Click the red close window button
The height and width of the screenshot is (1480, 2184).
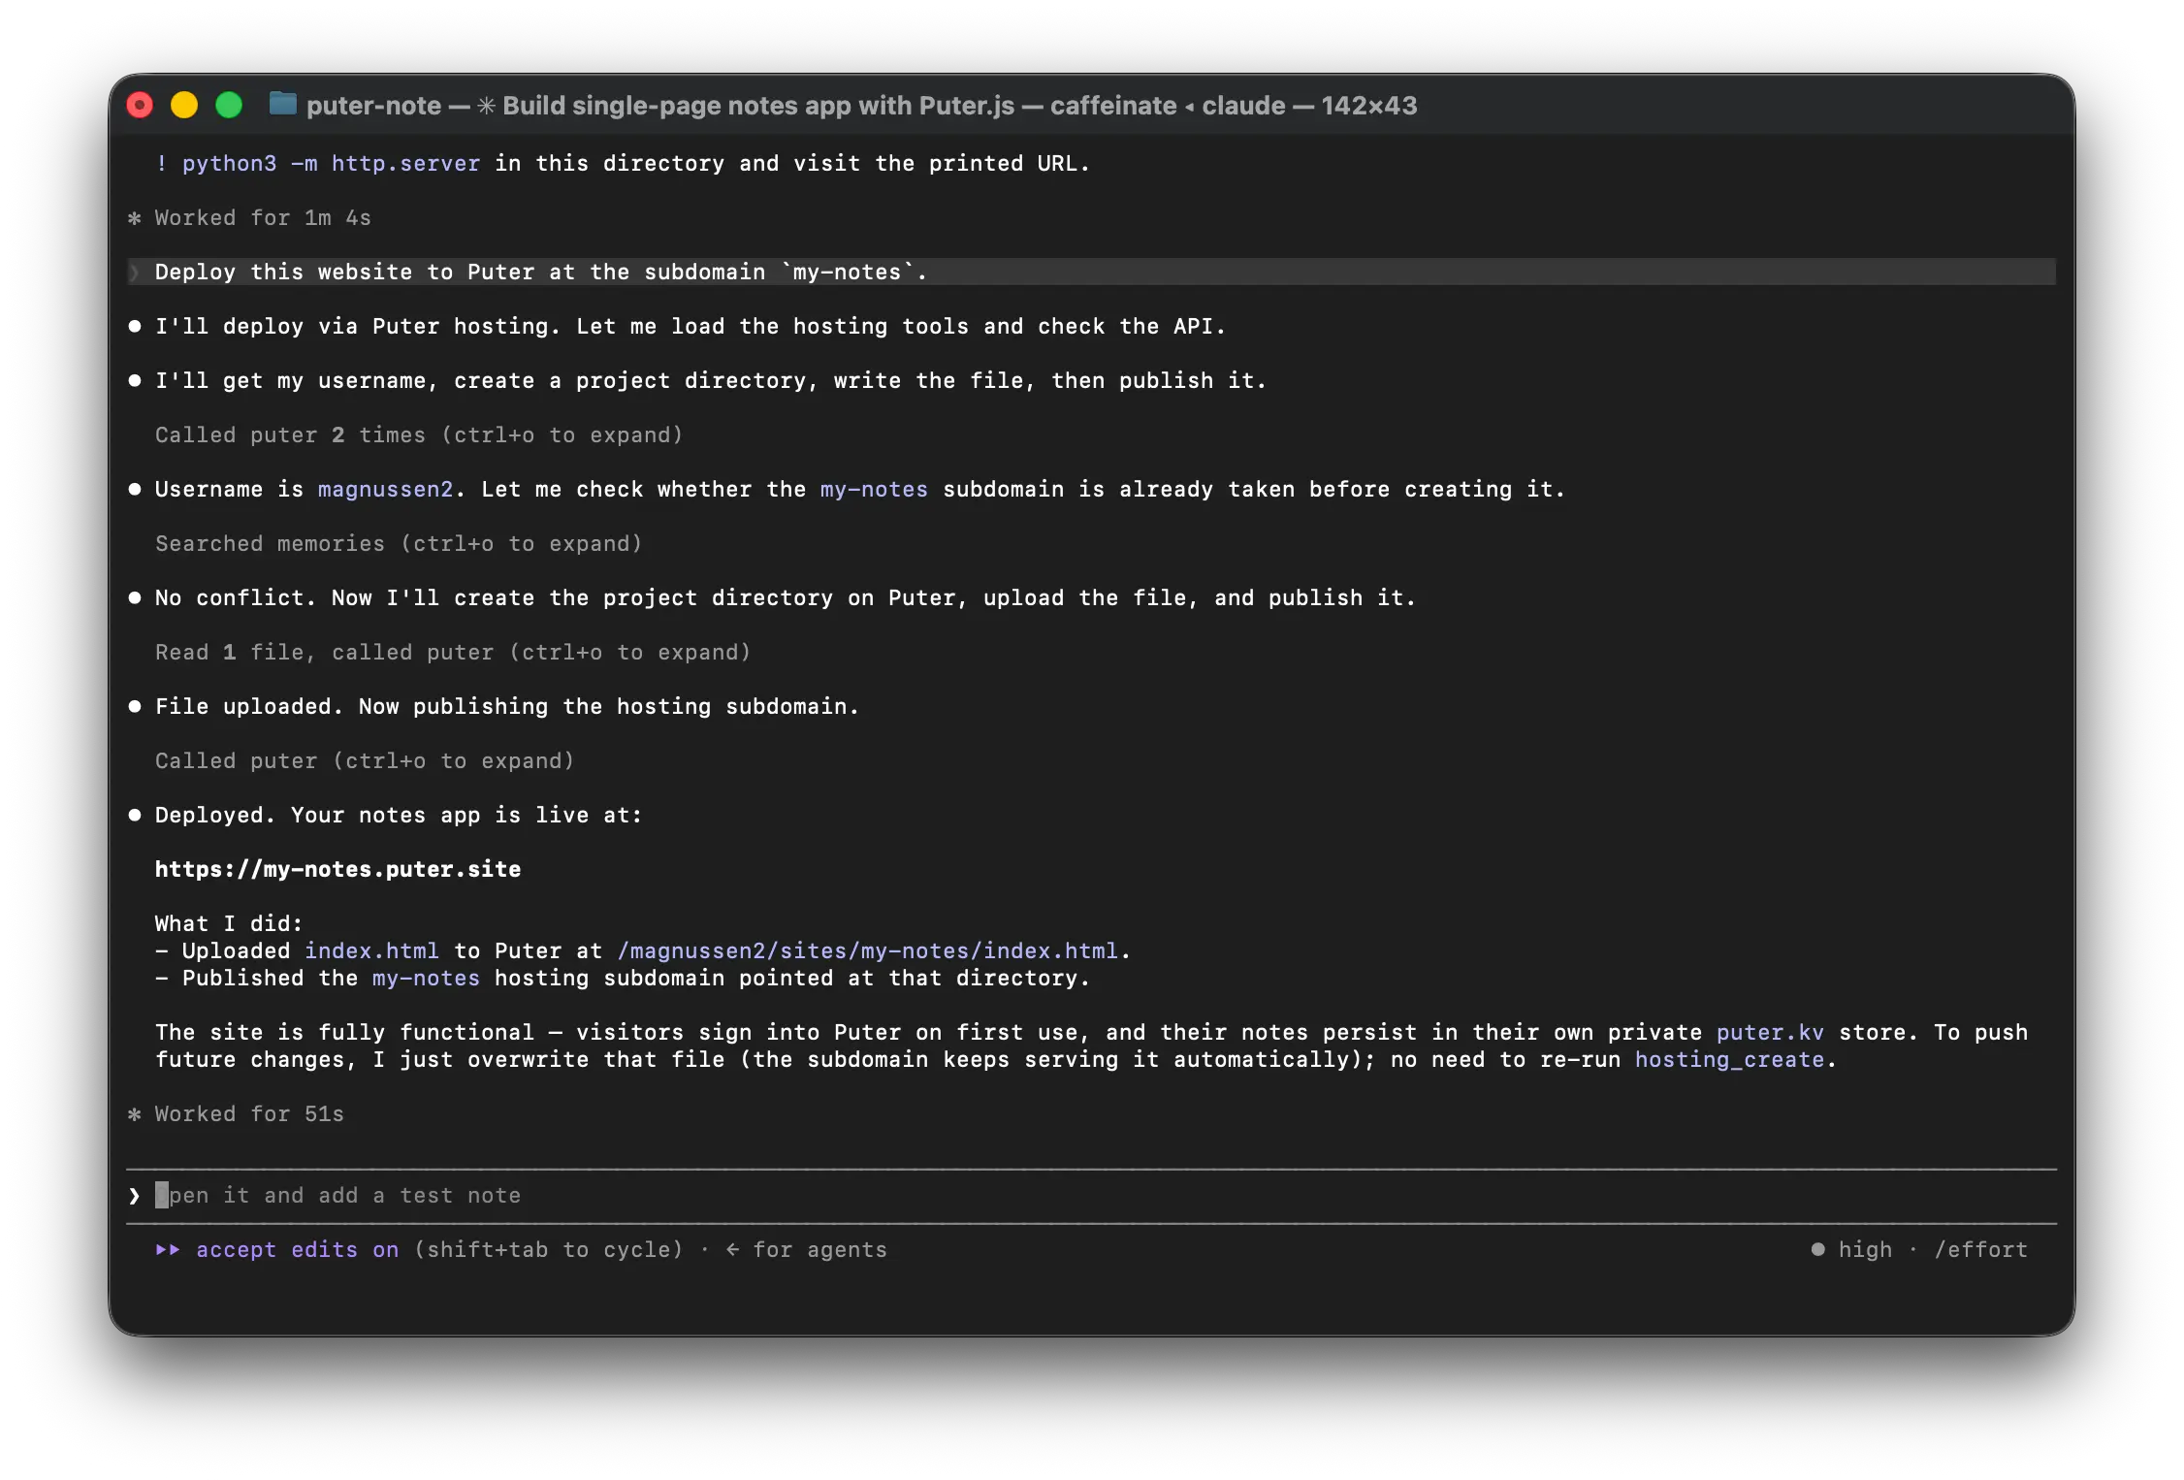[x=141, y=105]
